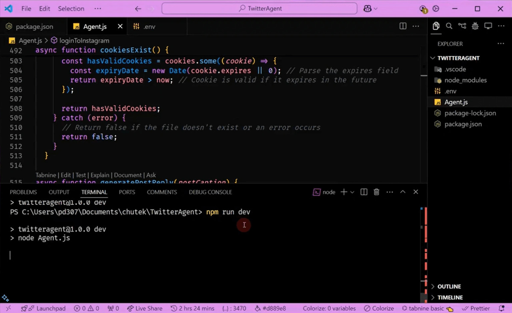Image resolution: width=512 pixels, height=313 pixels.
Task: Expand the OUTLINE section
Action: [449, 287]
